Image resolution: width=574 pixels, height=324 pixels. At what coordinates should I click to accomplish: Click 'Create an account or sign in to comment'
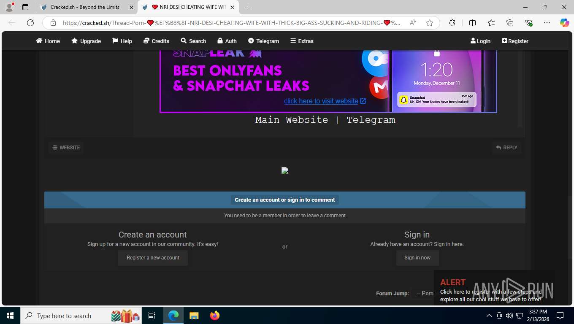coord(285,200)
